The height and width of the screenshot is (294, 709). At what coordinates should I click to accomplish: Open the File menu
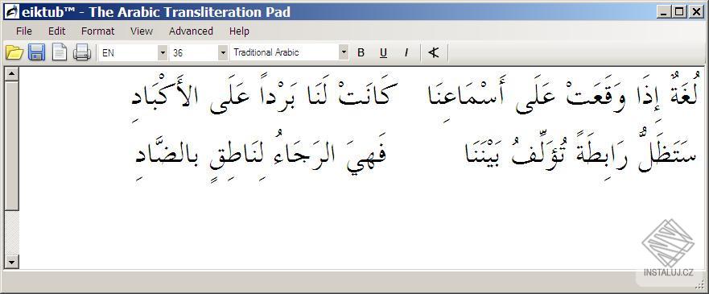tap(24, 31)
